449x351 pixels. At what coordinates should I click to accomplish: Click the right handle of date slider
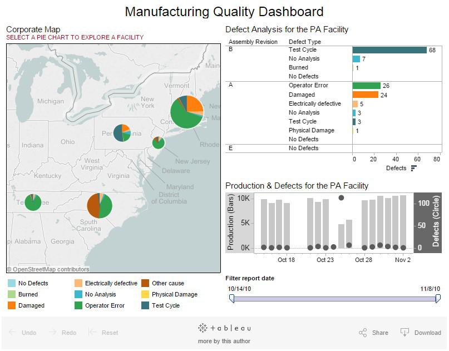(x=438, y=299)
